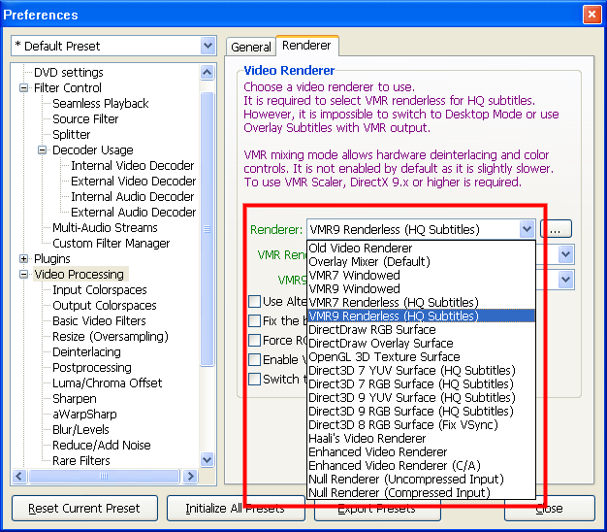Select Internal Audio Decoder
The height and width of the screenshot is (532, 607).
point(133,196)
